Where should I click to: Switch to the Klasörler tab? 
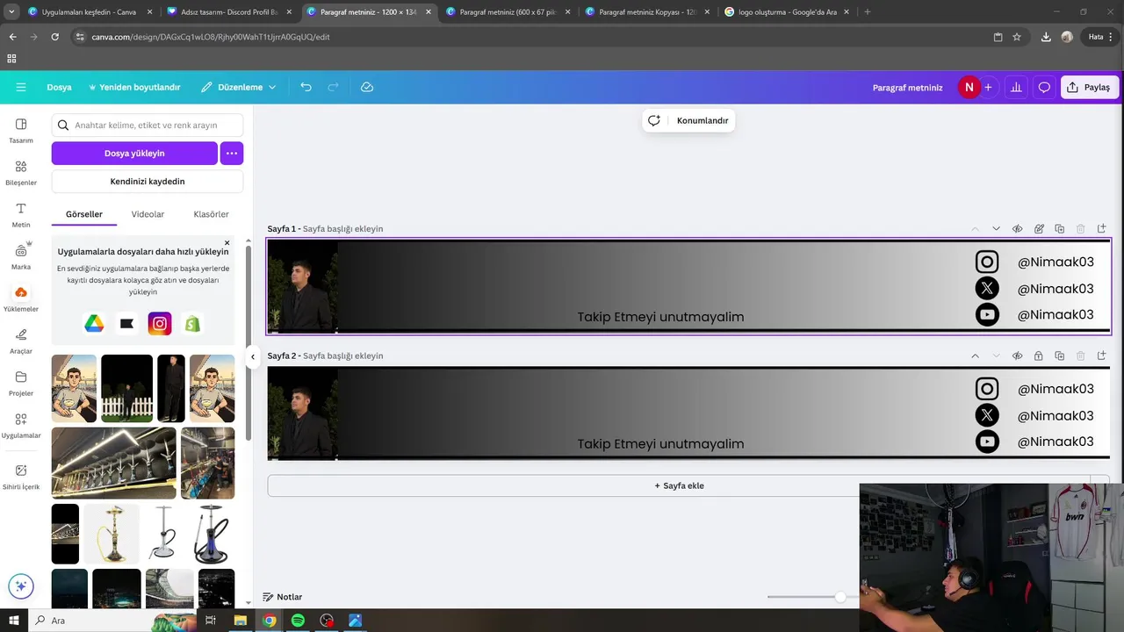point(211,214)
